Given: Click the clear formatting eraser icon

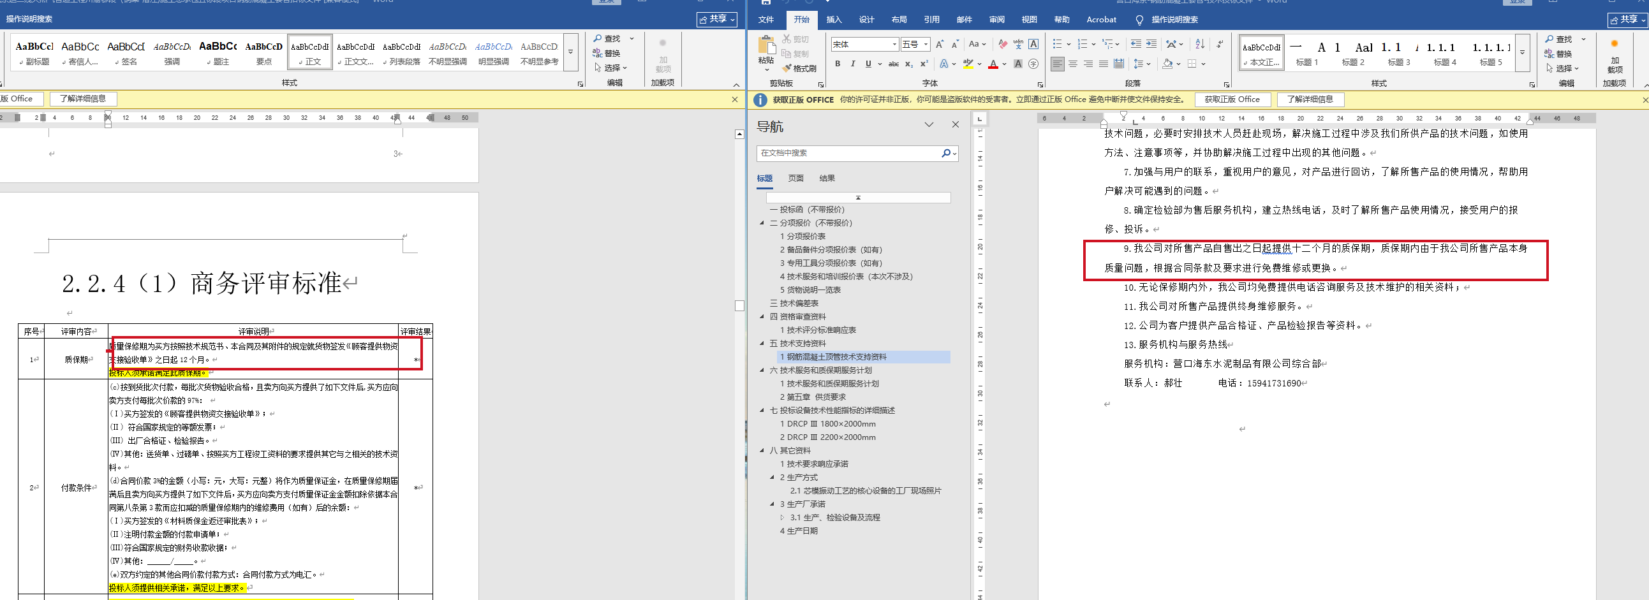Looking at the screenshot, I should pyautogui.click(x=1002, y=44).
